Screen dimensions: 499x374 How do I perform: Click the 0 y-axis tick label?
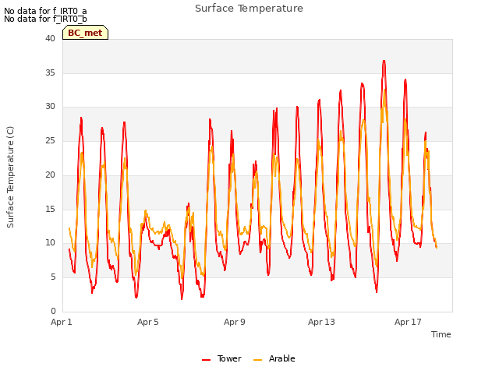coord(53,311)
